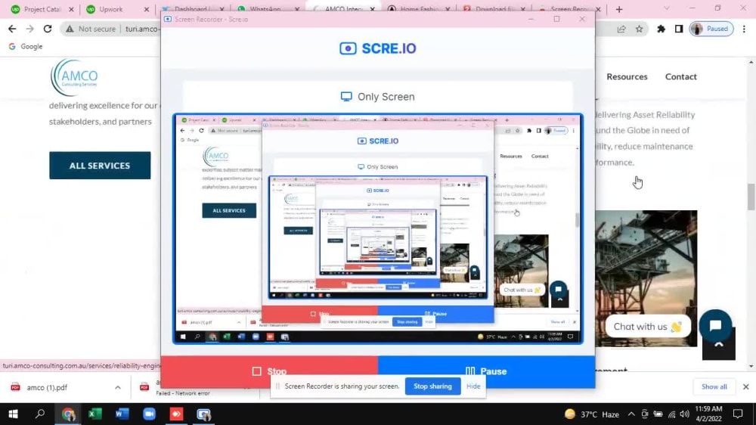The width and height of the screenshot is (756, 425).
Task: Open Chrome three-dot menu
Action: (744, 29)
